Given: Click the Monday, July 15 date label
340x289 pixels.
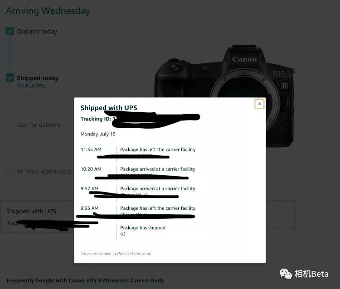Looking at the screenshot, I should coord(98,134).
